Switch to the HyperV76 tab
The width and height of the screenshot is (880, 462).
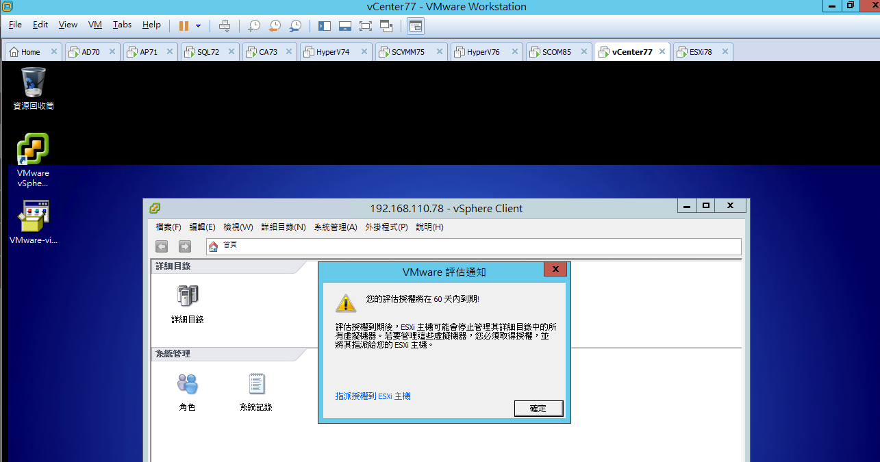(487, 52)
